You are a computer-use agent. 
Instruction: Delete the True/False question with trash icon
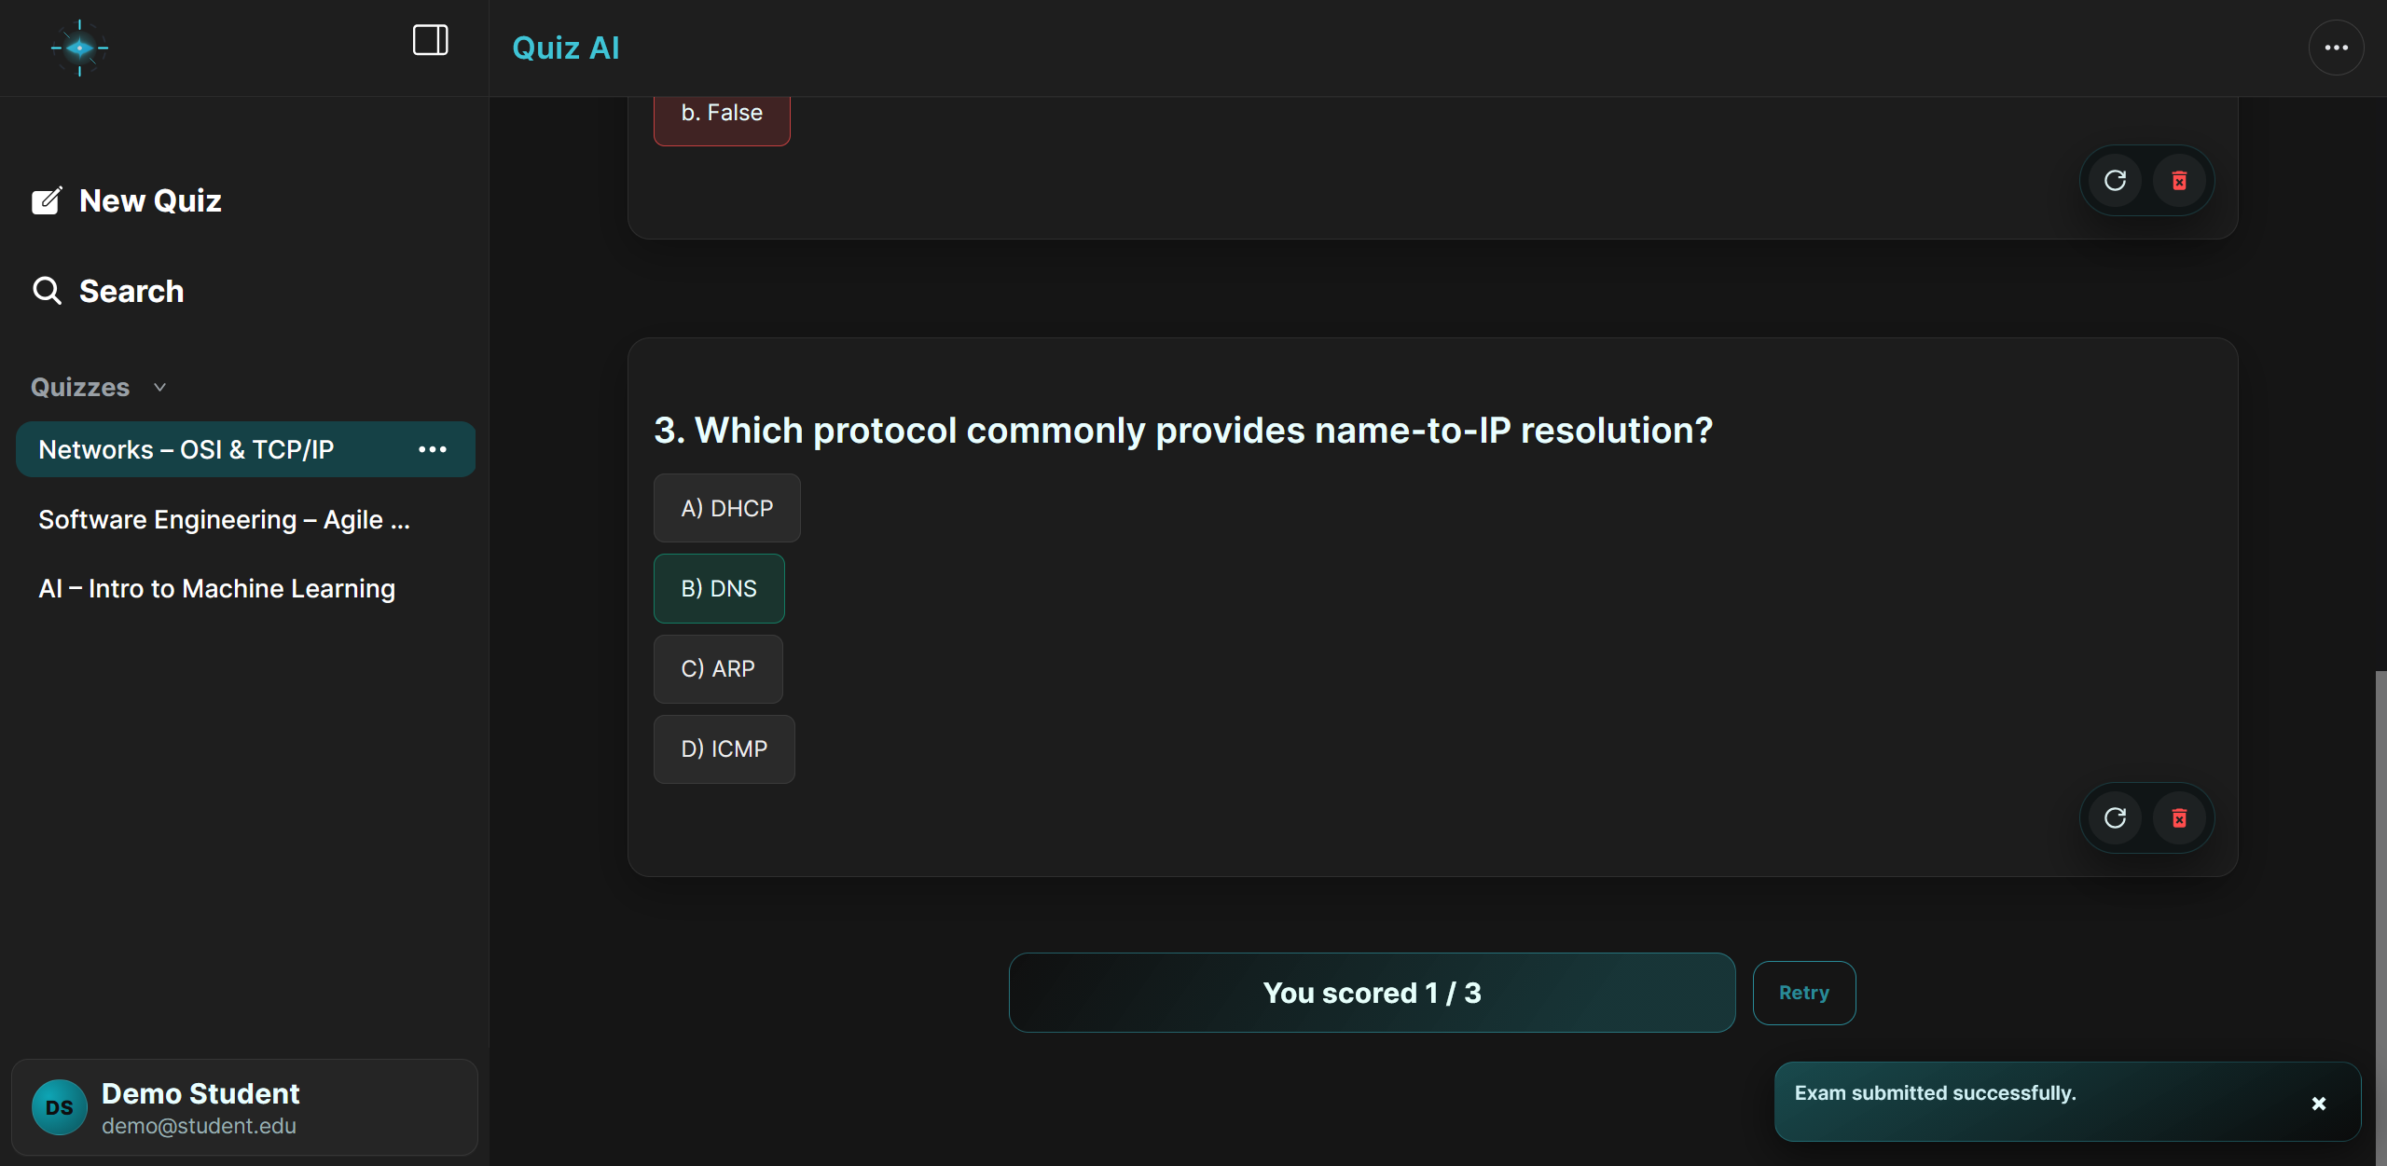point(2179,180)
